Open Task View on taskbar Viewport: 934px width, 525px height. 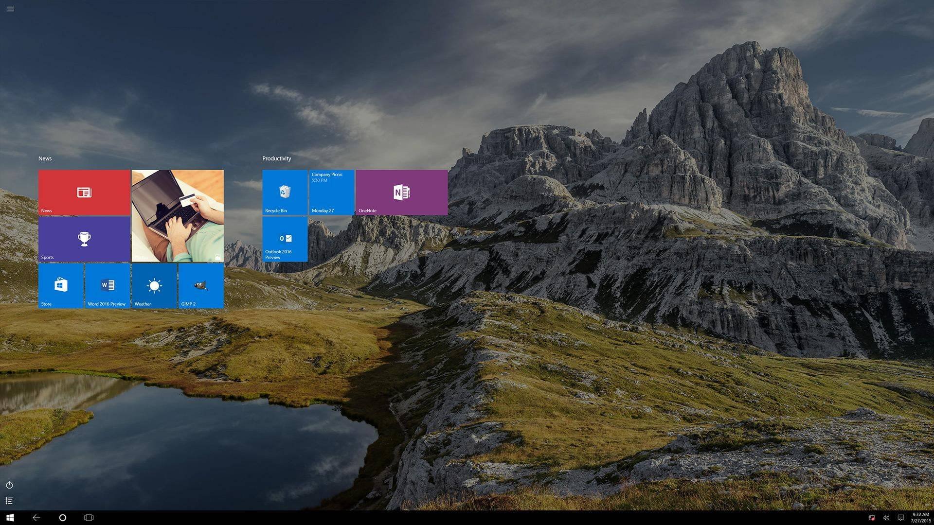tap(89, 518)
